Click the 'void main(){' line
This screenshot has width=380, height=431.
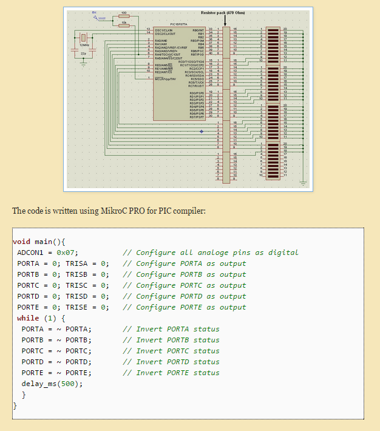[x=39, y=242]
